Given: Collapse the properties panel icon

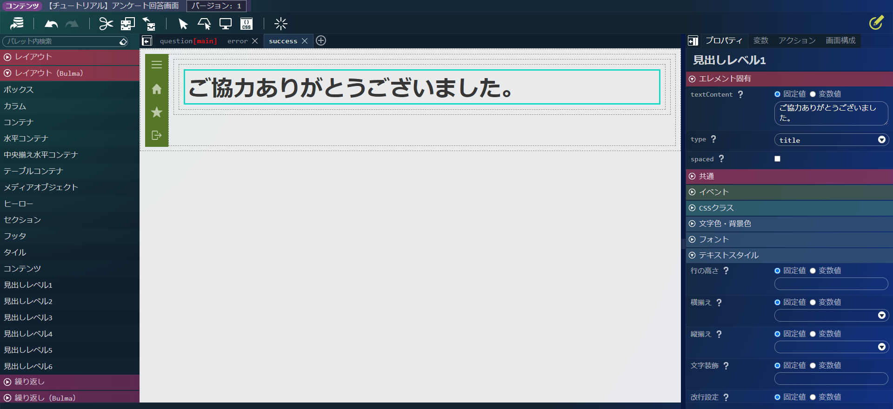Looking at the screenshot, I should point(693,41).
